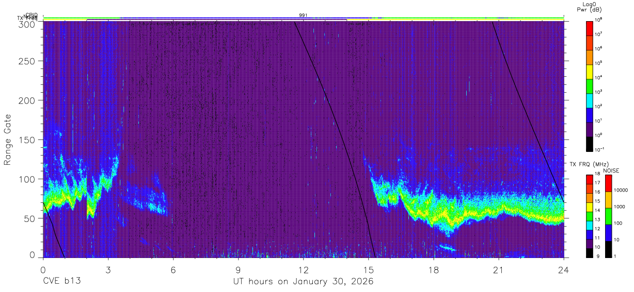Image resolution: width=634 pixels, height=292 pixels.
Task: Click the blue 11–12 MHz segment of TX FRQ colorbar
Action: (589, 234)
